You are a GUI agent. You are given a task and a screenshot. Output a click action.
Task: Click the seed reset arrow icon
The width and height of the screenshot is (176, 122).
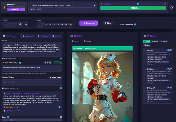[26, 24]
